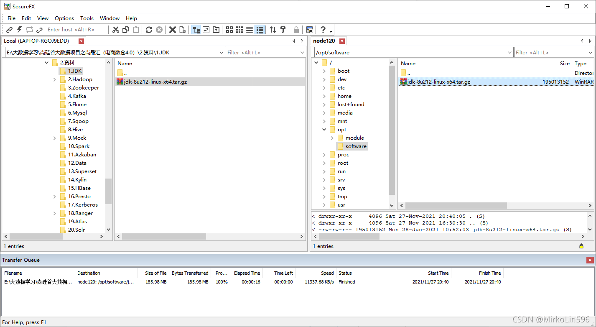Open the Options menu
Image resolution: width=596 pixels, height=327 pixels.
point(64,18)
